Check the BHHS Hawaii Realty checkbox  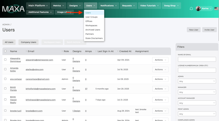pos(5,99)
